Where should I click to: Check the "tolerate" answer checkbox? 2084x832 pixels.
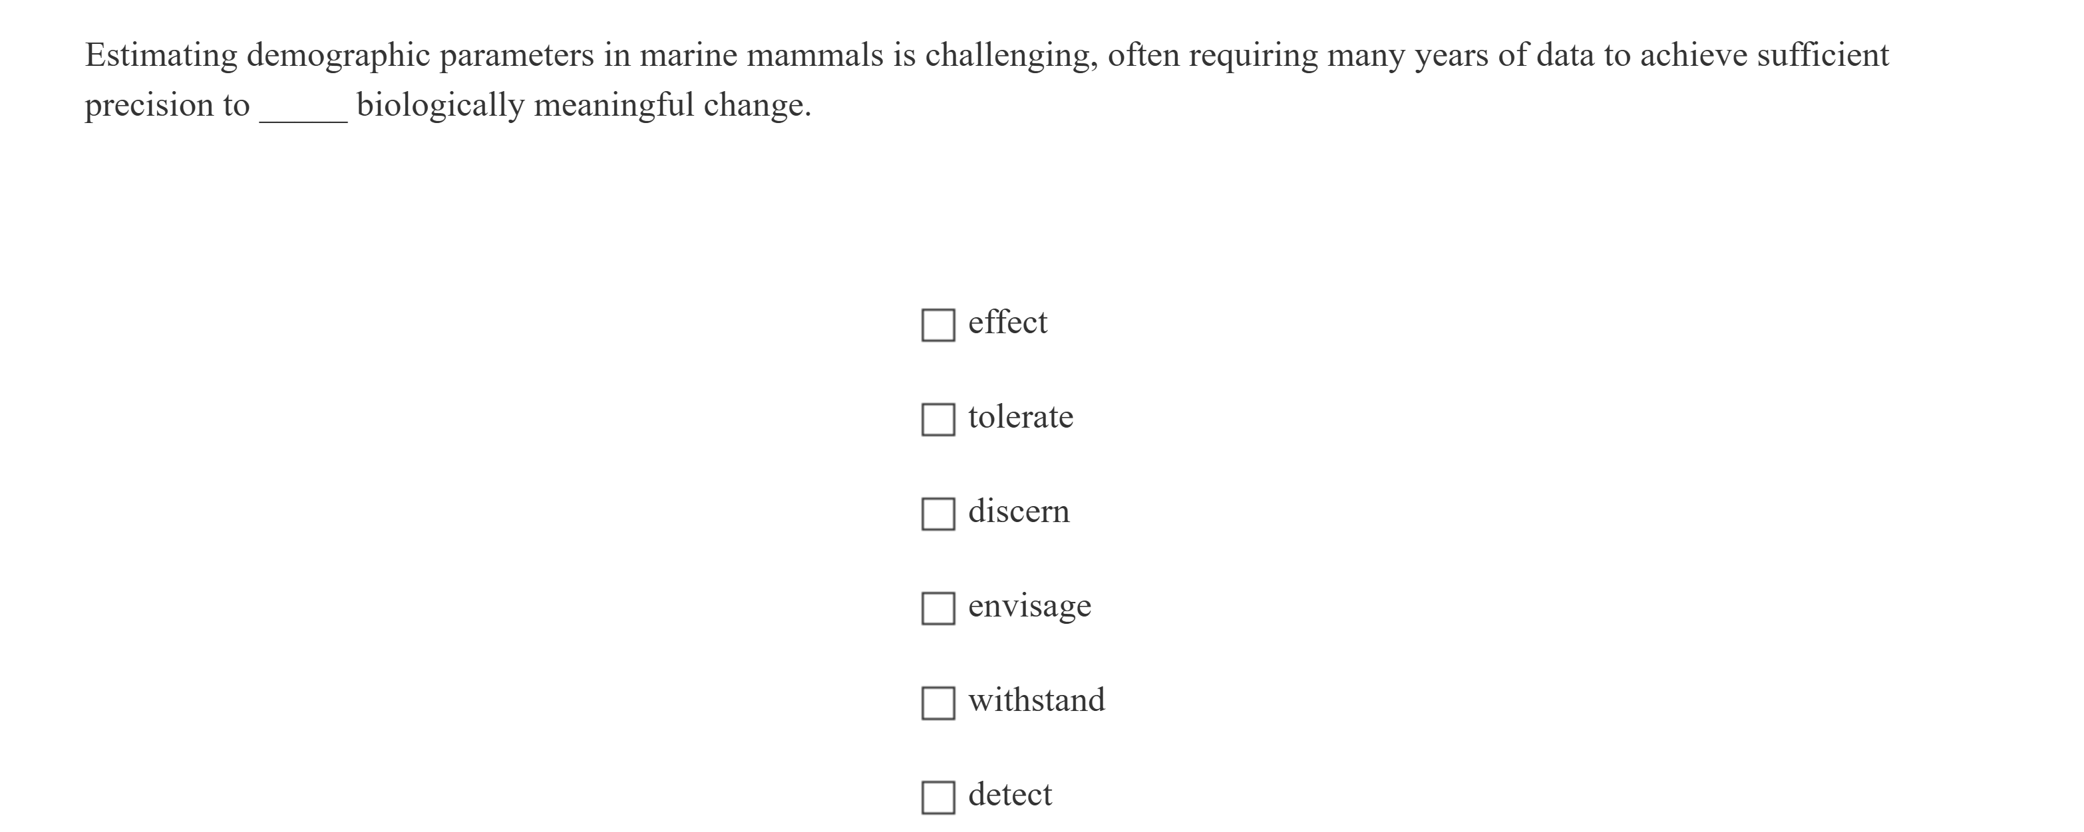coord(938,419)
